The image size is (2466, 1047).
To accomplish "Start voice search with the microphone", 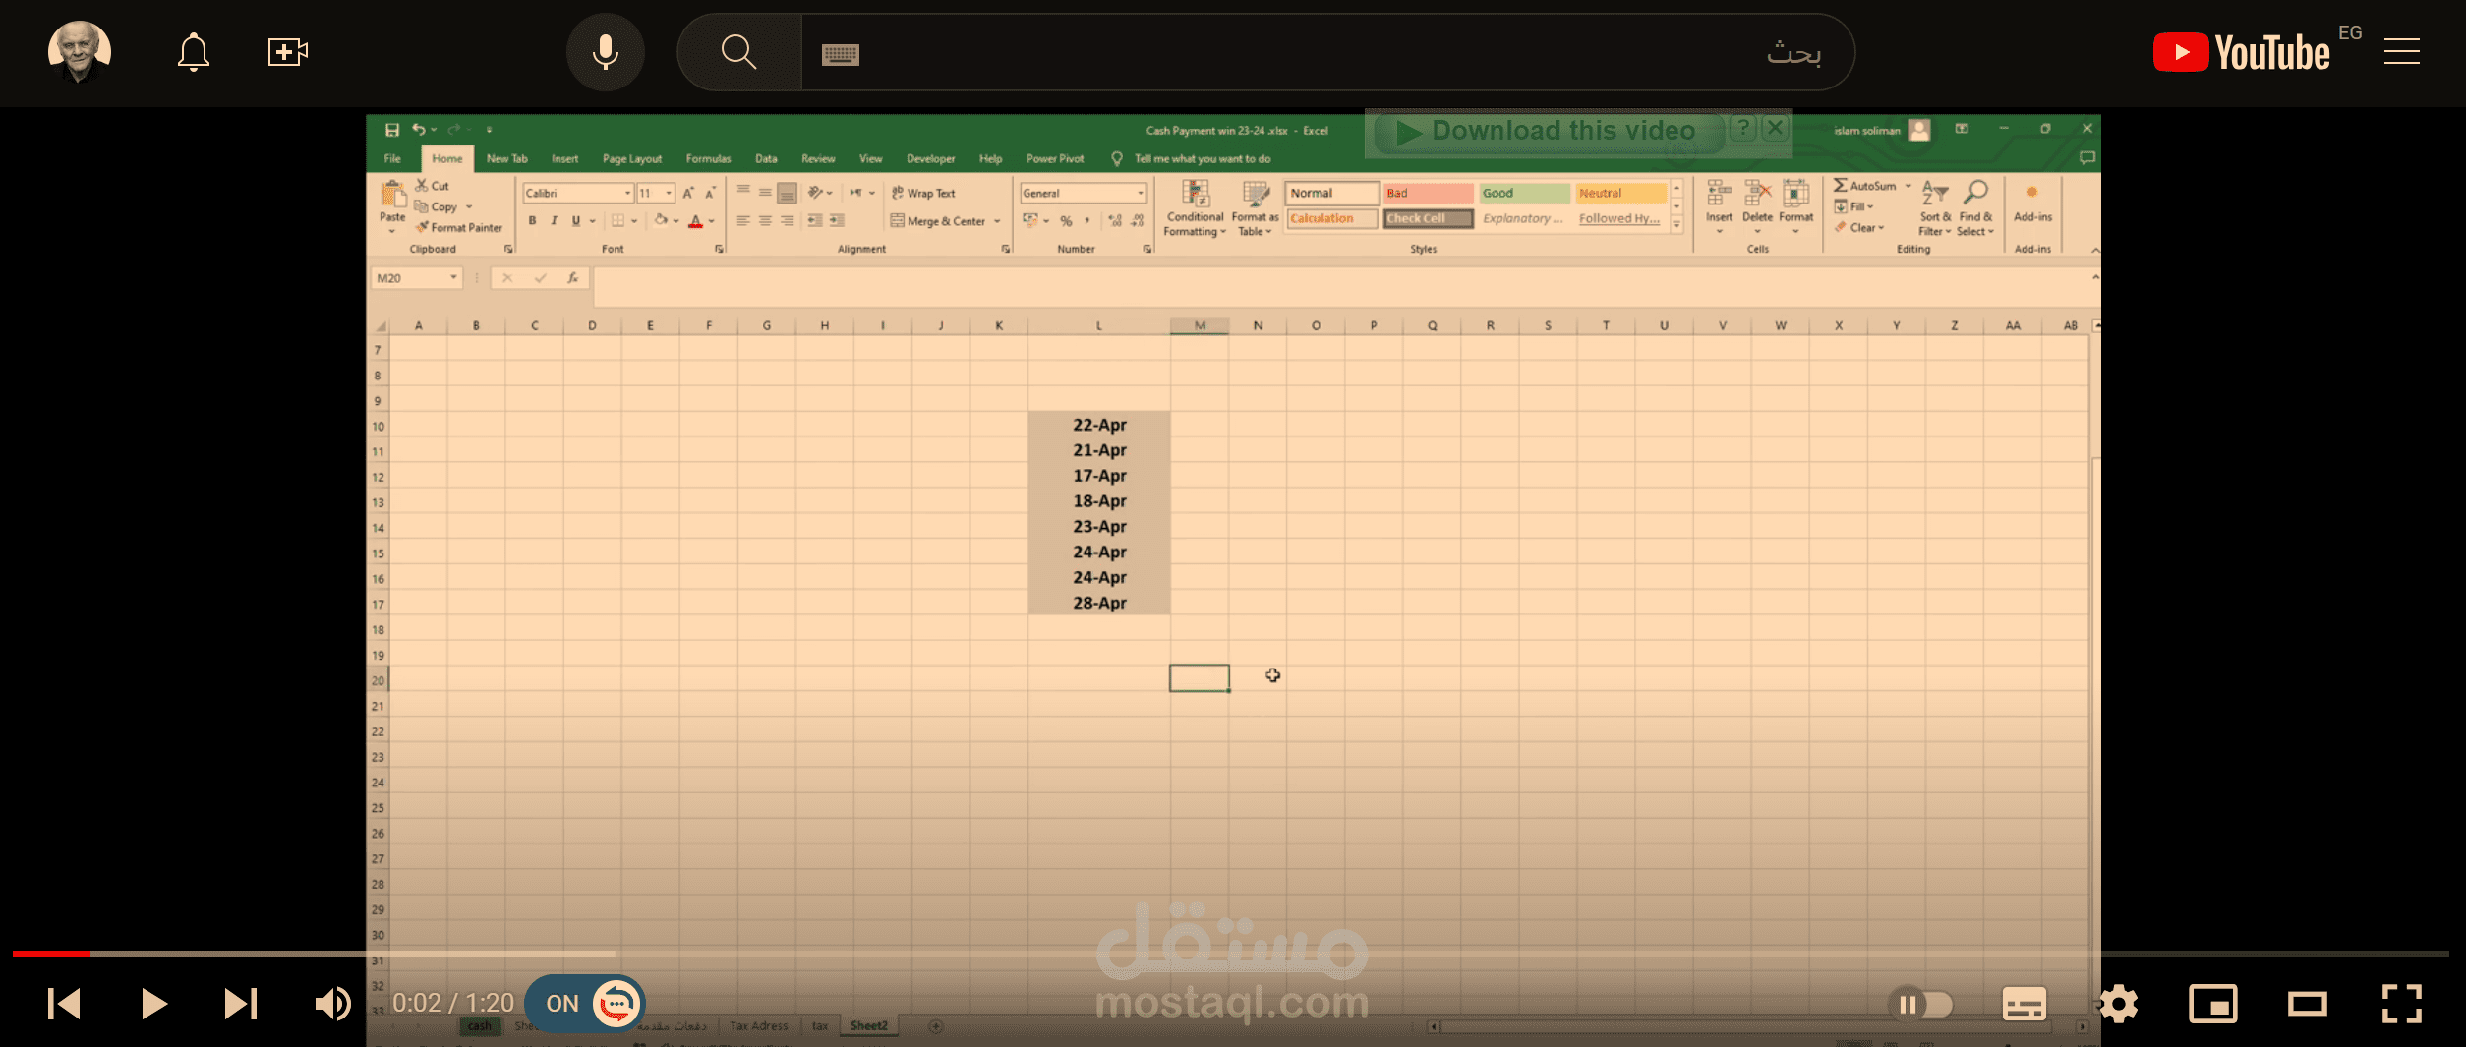I will click(x=606, y=52).
